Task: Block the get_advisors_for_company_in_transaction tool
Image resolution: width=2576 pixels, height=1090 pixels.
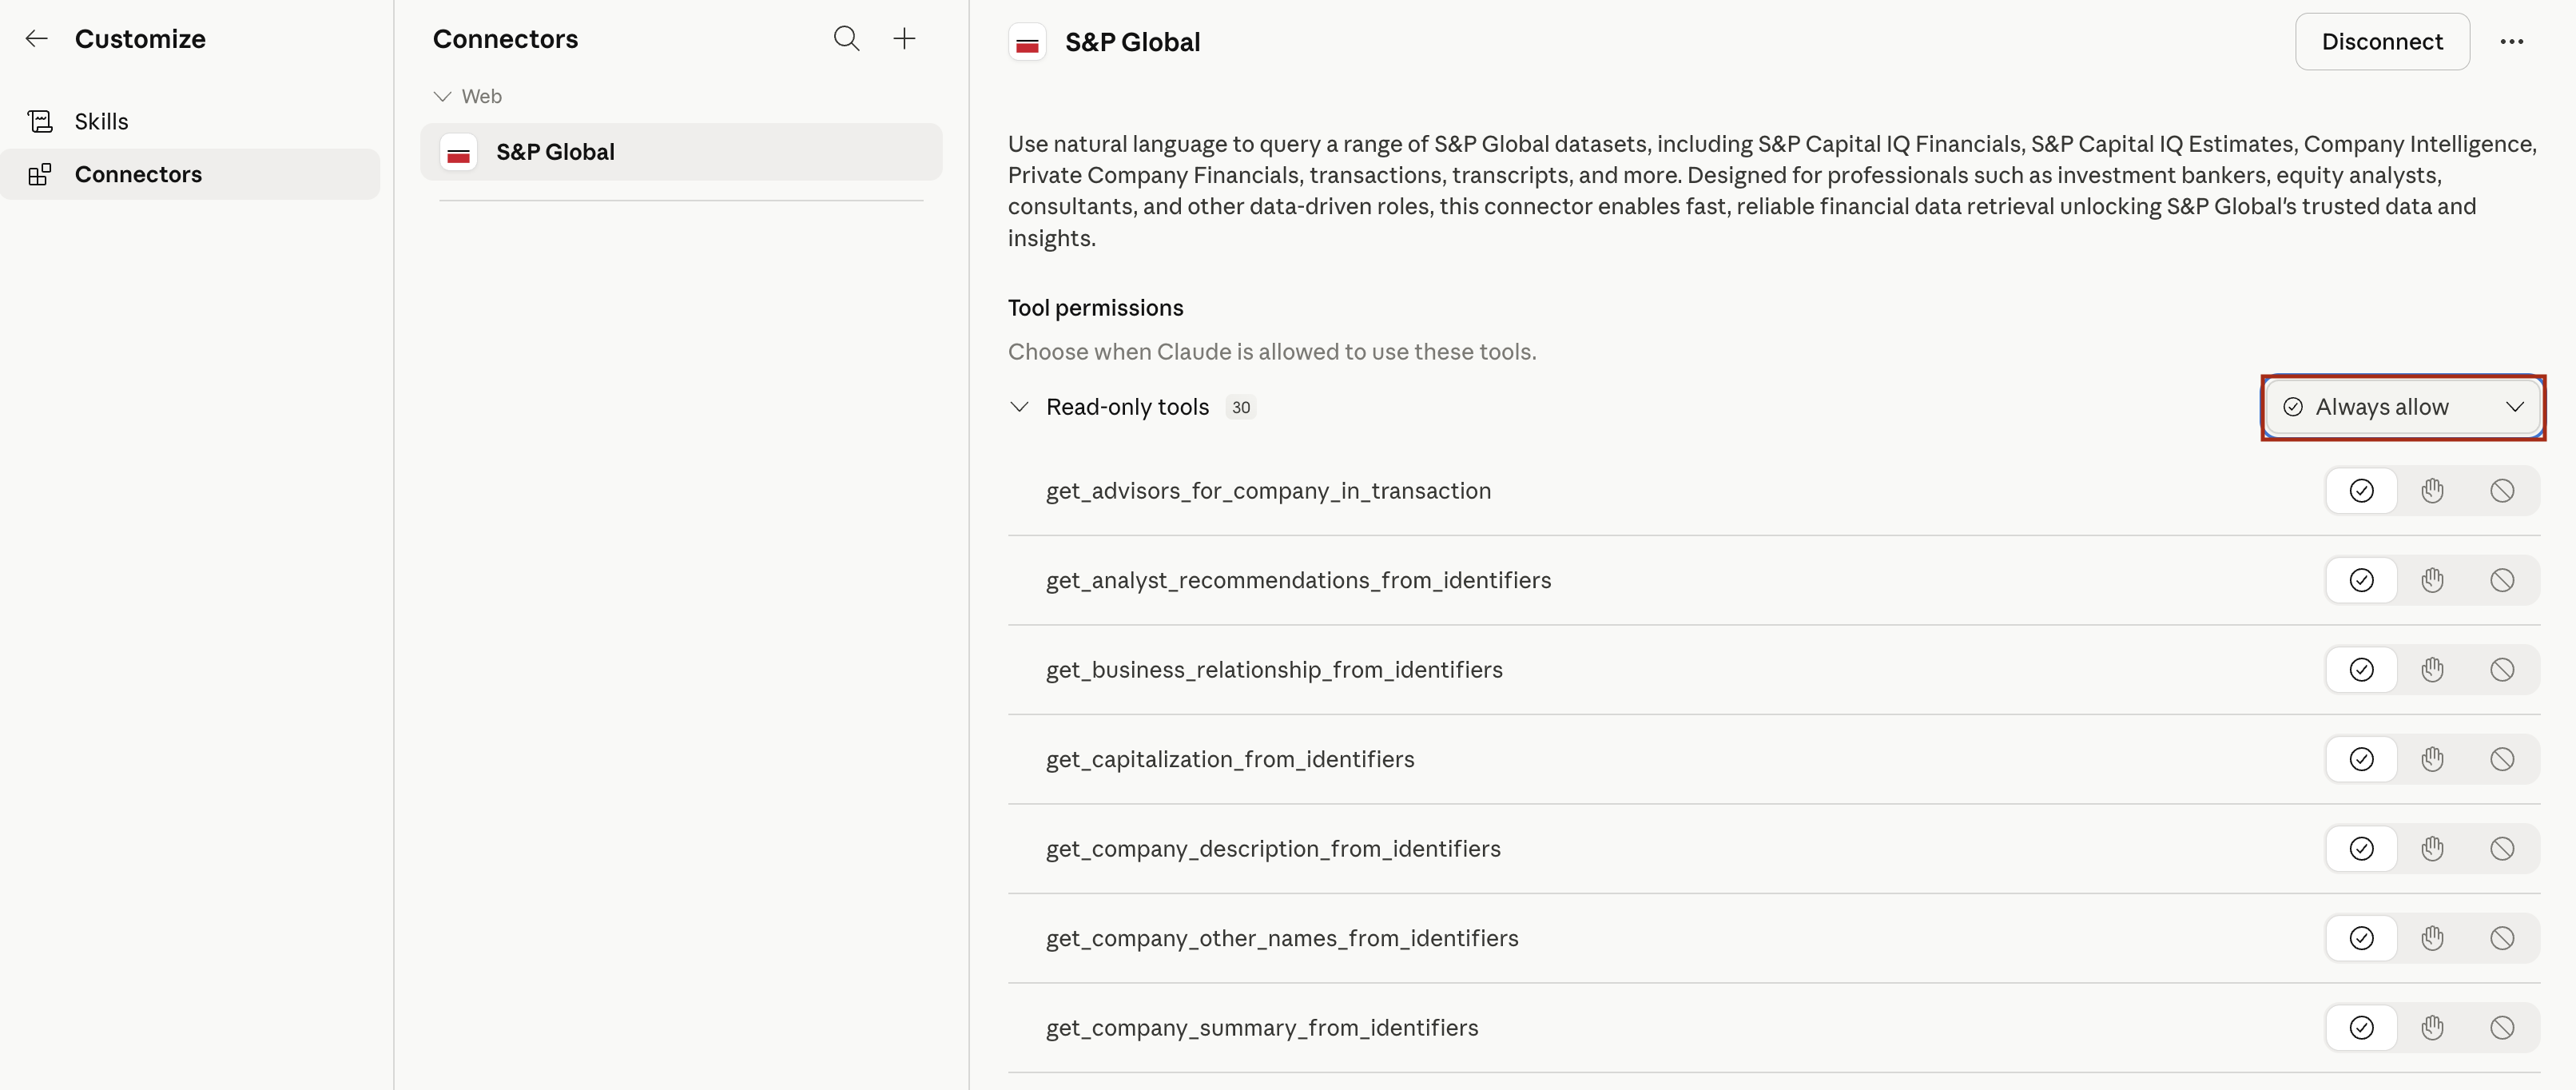Action: point(2502,491)
